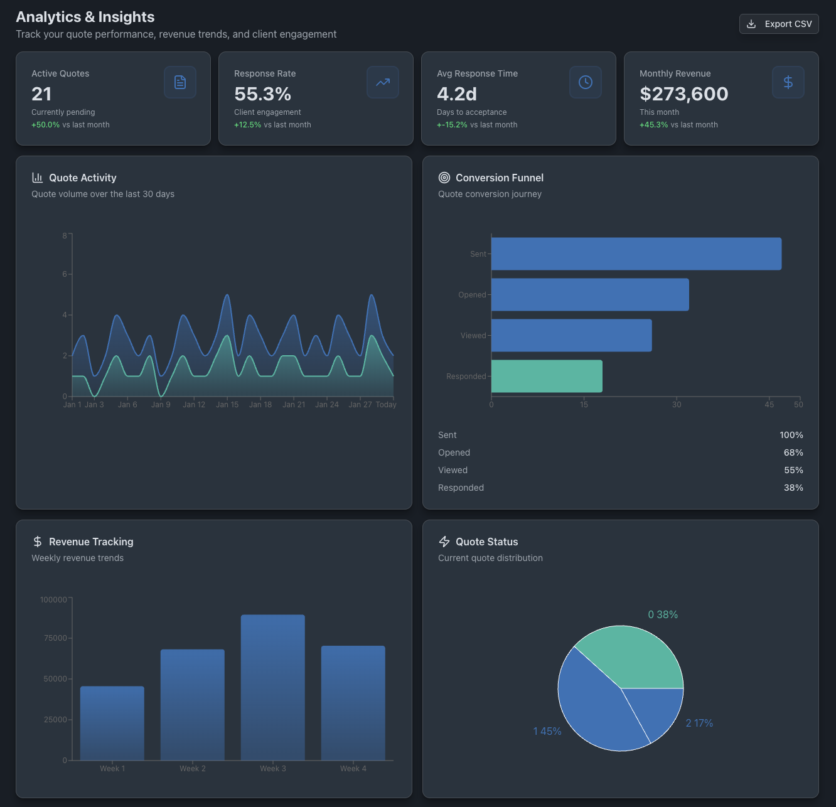
Task: Click the download icon on Export CSV
Action: click(751, 24)
